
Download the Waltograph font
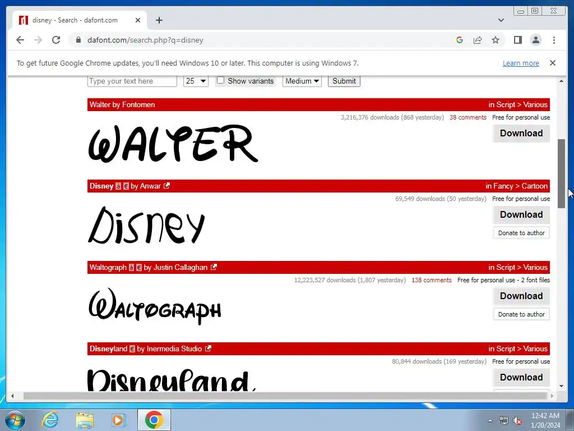[521, 296]
